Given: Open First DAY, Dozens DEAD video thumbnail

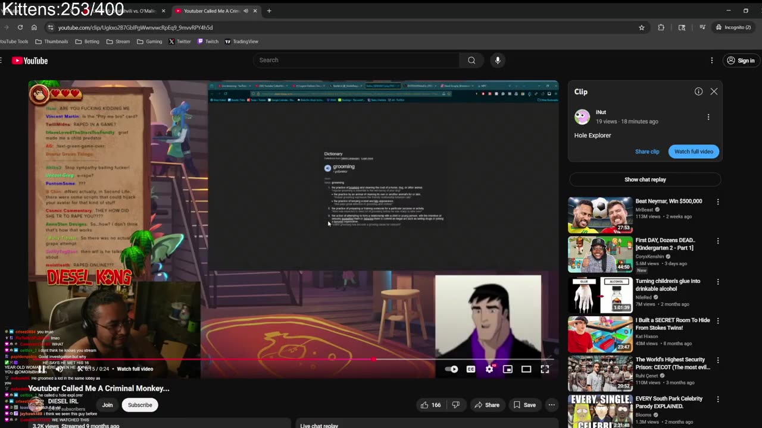Looking at the screenshot, I should coord(600,254).
